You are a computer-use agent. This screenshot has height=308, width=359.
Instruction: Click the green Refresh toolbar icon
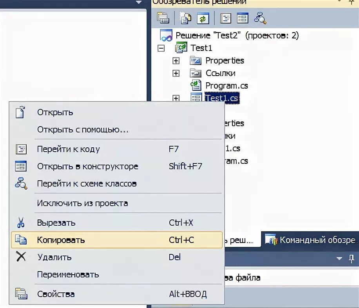203,18
